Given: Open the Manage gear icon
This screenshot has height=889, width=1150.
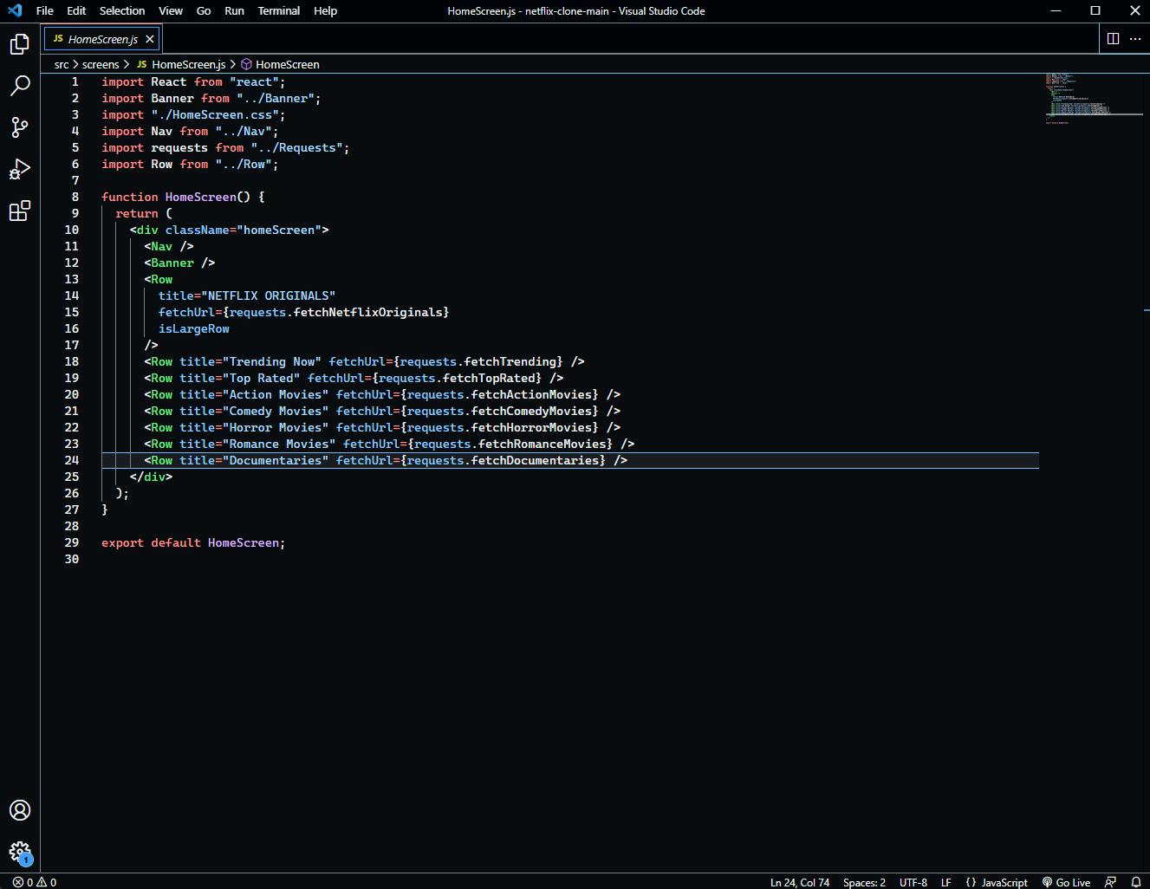Looking at the screenshot, I should [x=20, y=852].
